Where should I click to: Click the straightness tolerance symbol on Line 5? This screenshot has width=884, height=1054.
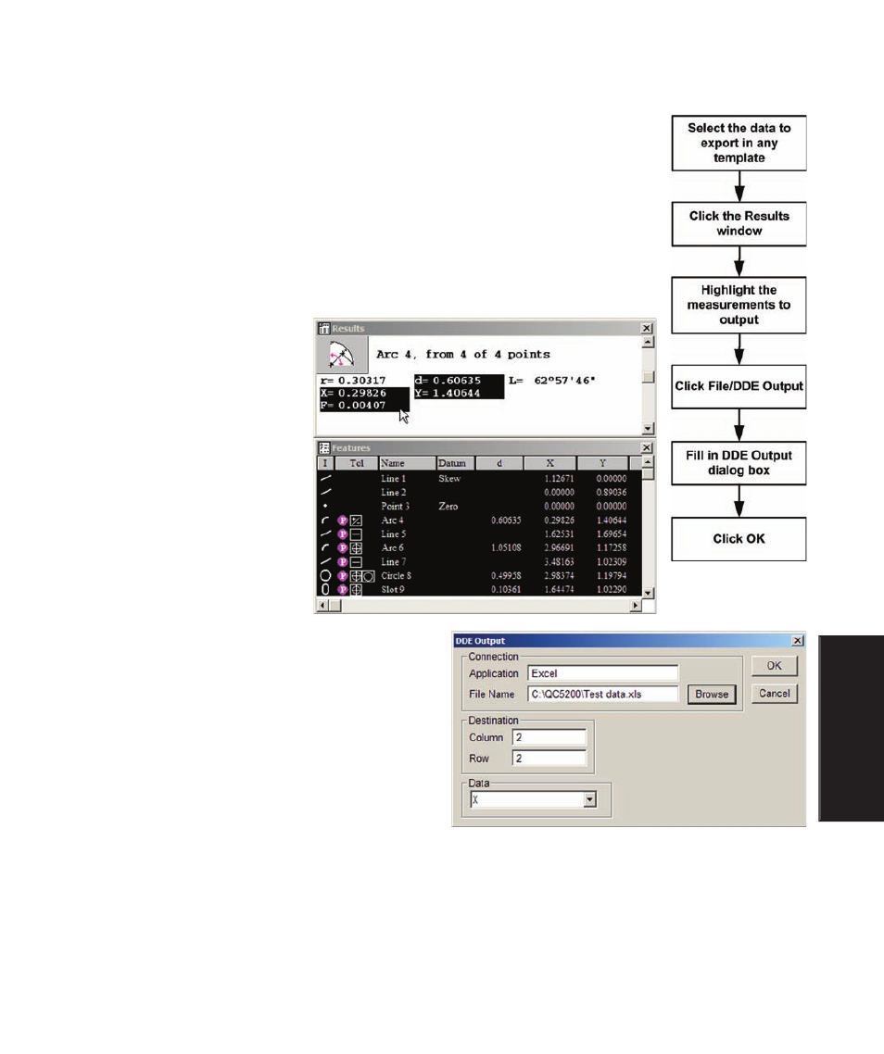(x=357, y=534)
